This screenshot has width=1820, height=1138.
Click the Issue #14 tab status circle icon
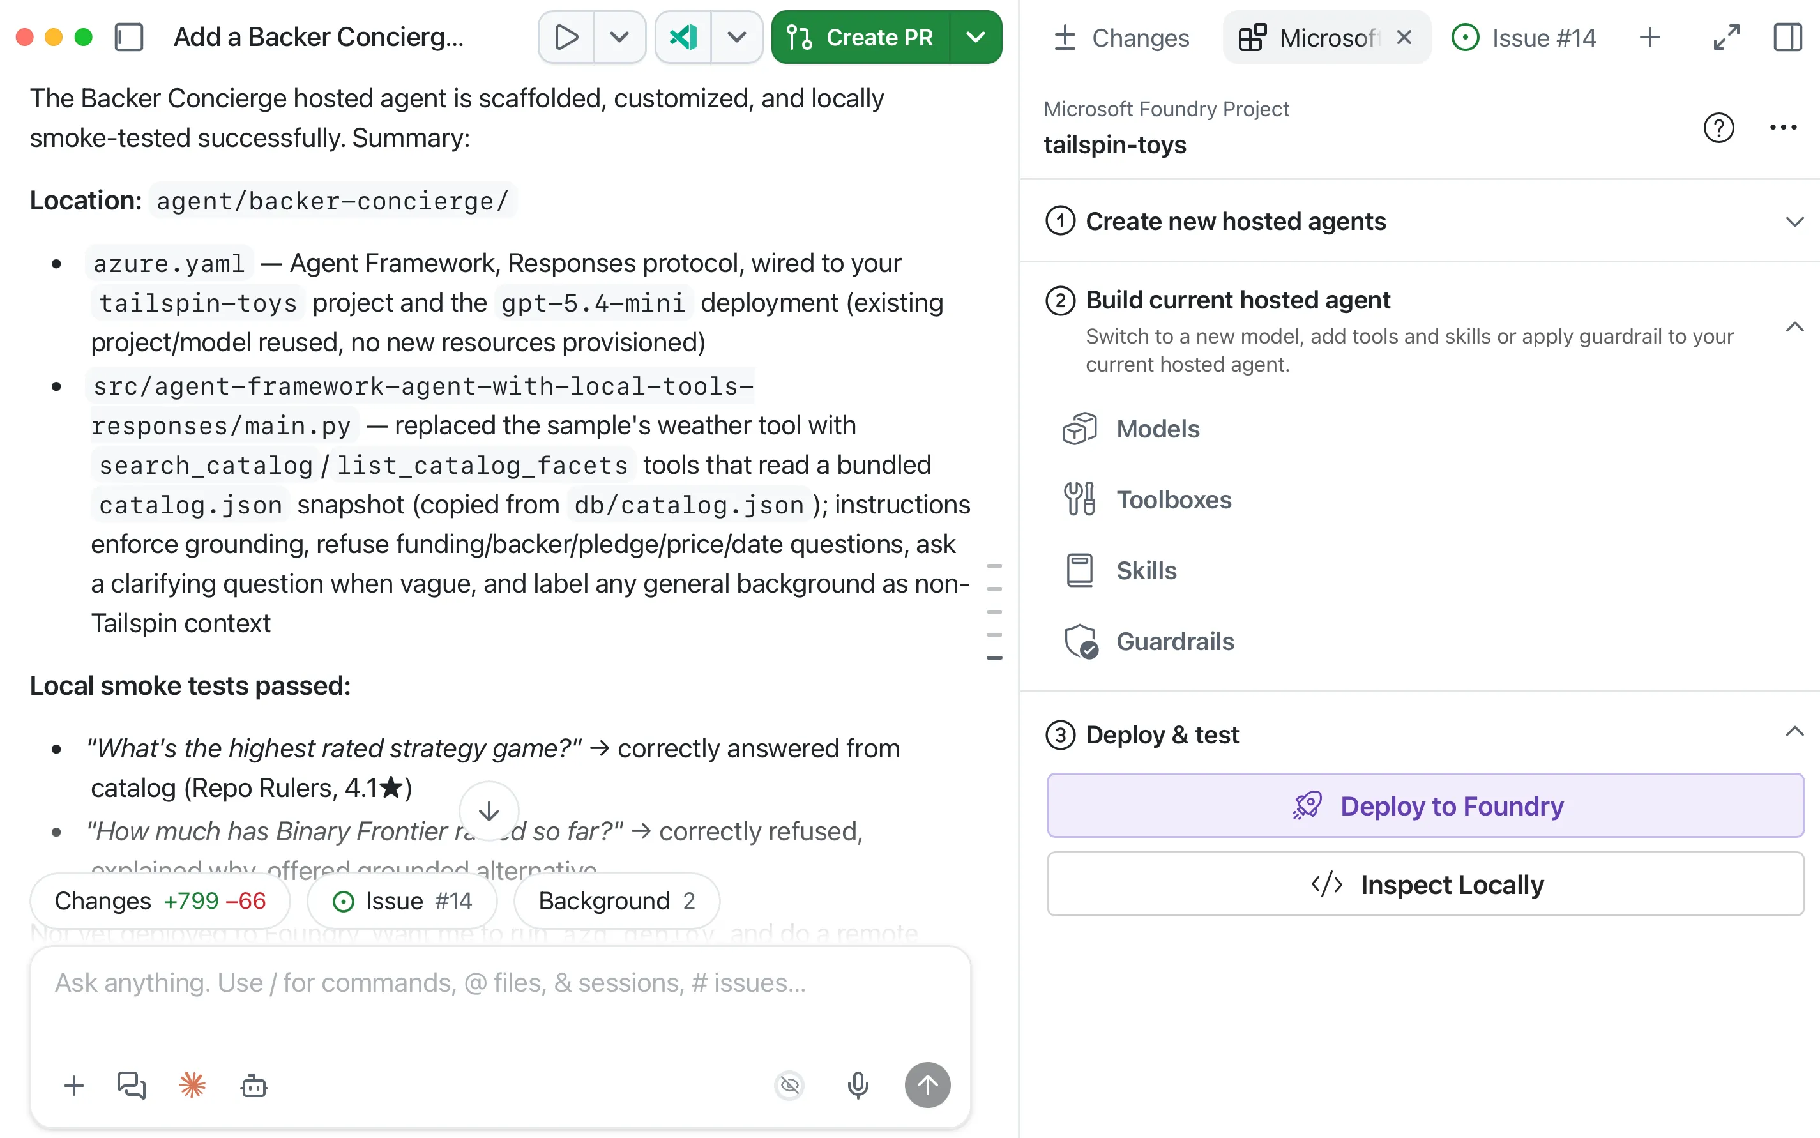coord(1465,37)
